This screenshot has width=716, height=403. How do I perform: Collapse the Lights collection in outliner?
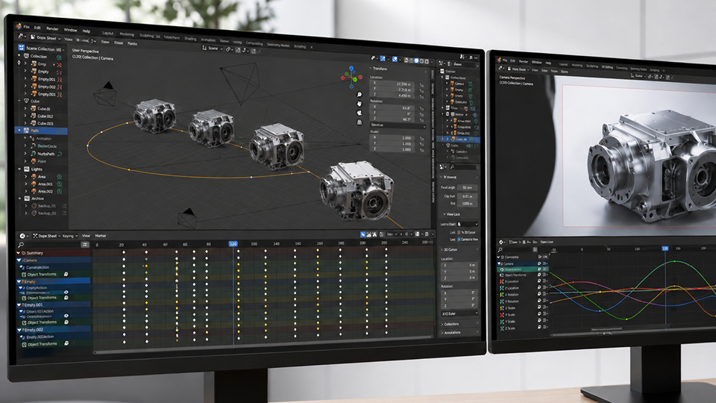tap(19, 169)
